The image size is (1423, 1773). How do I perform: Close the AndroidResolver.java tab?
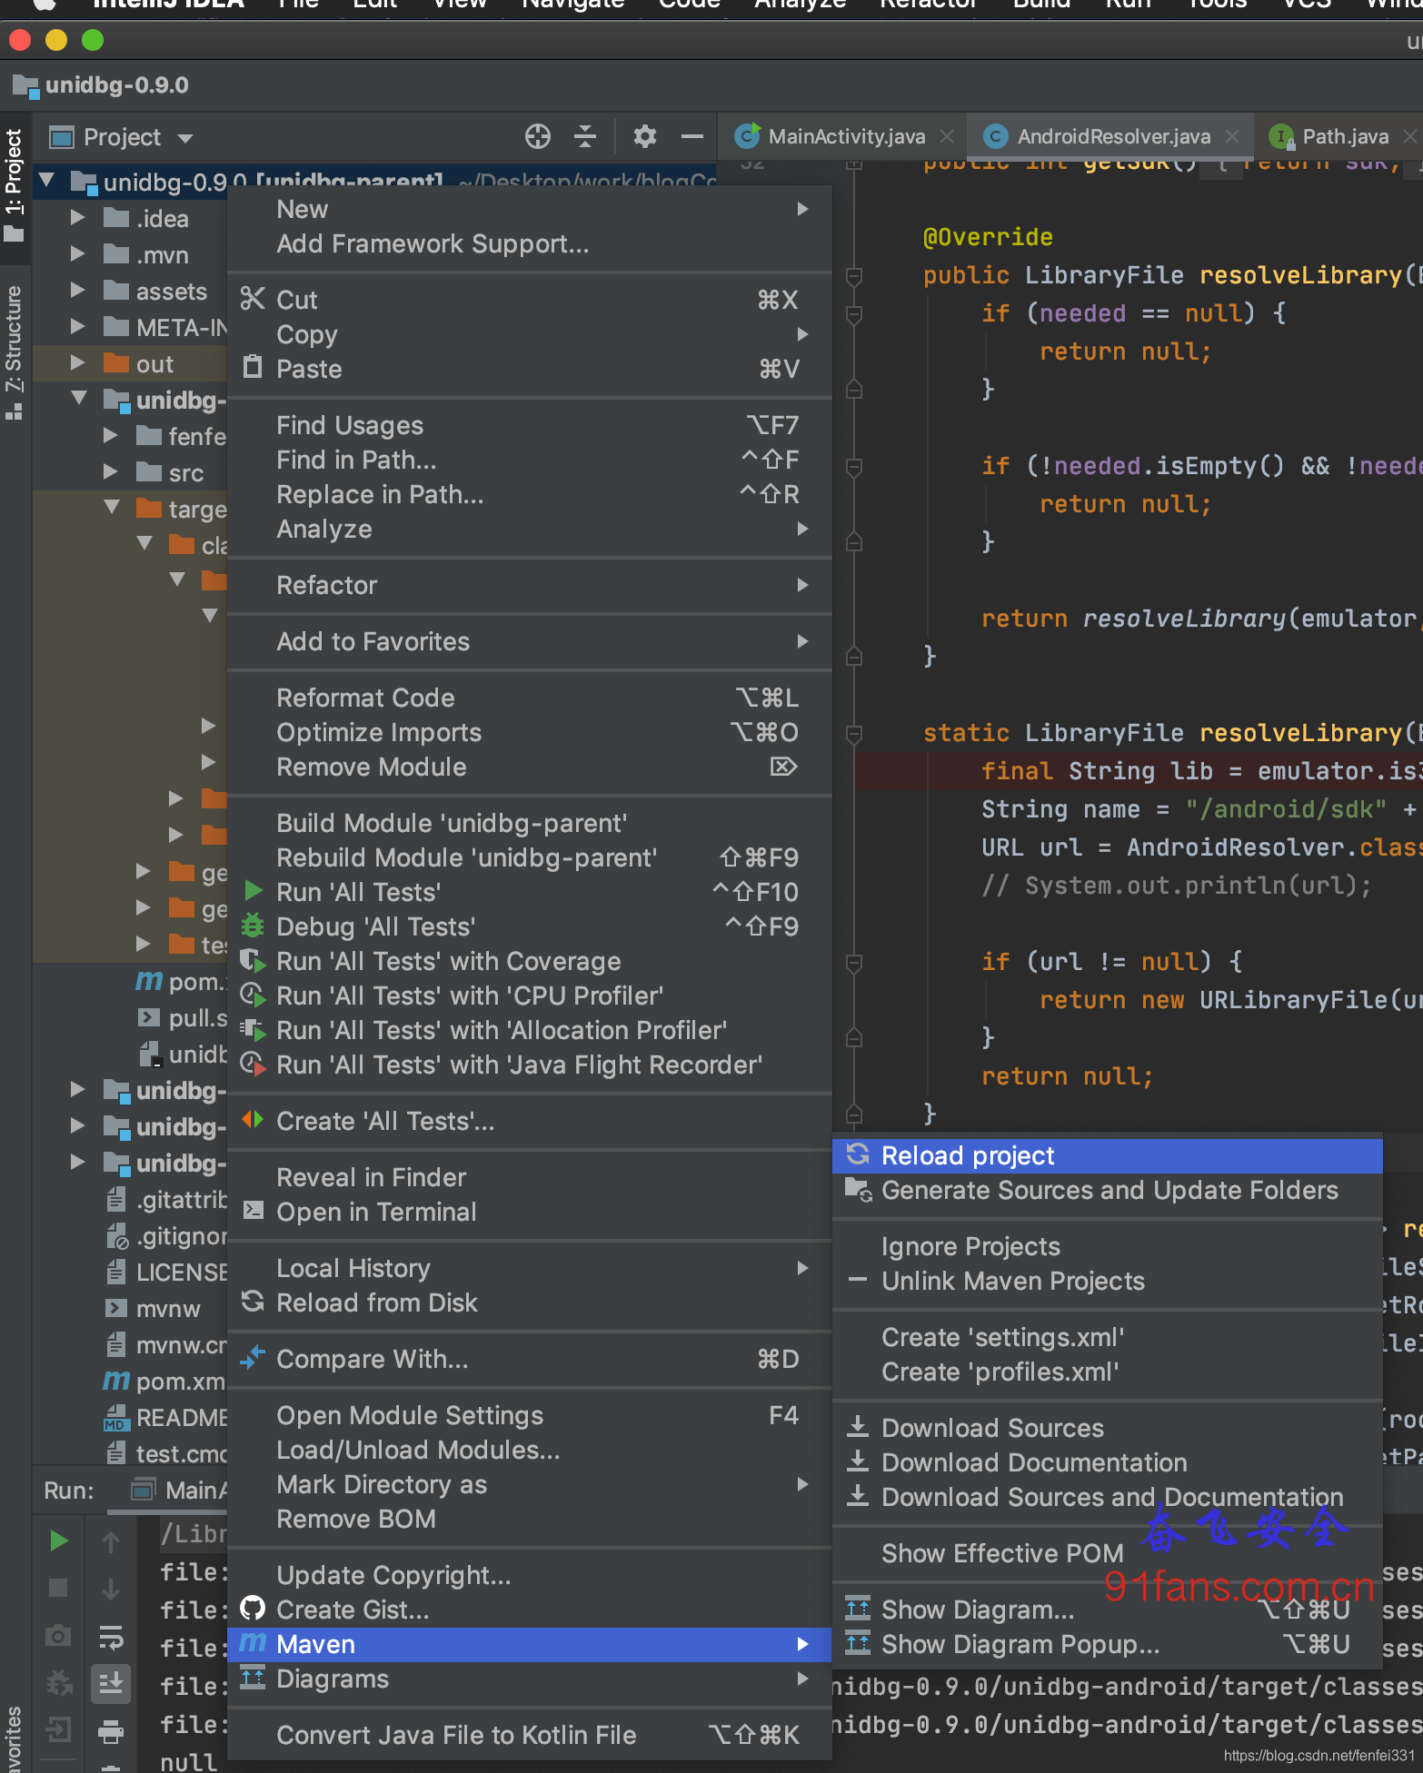pyautogui.click(x=1232, y=136)
